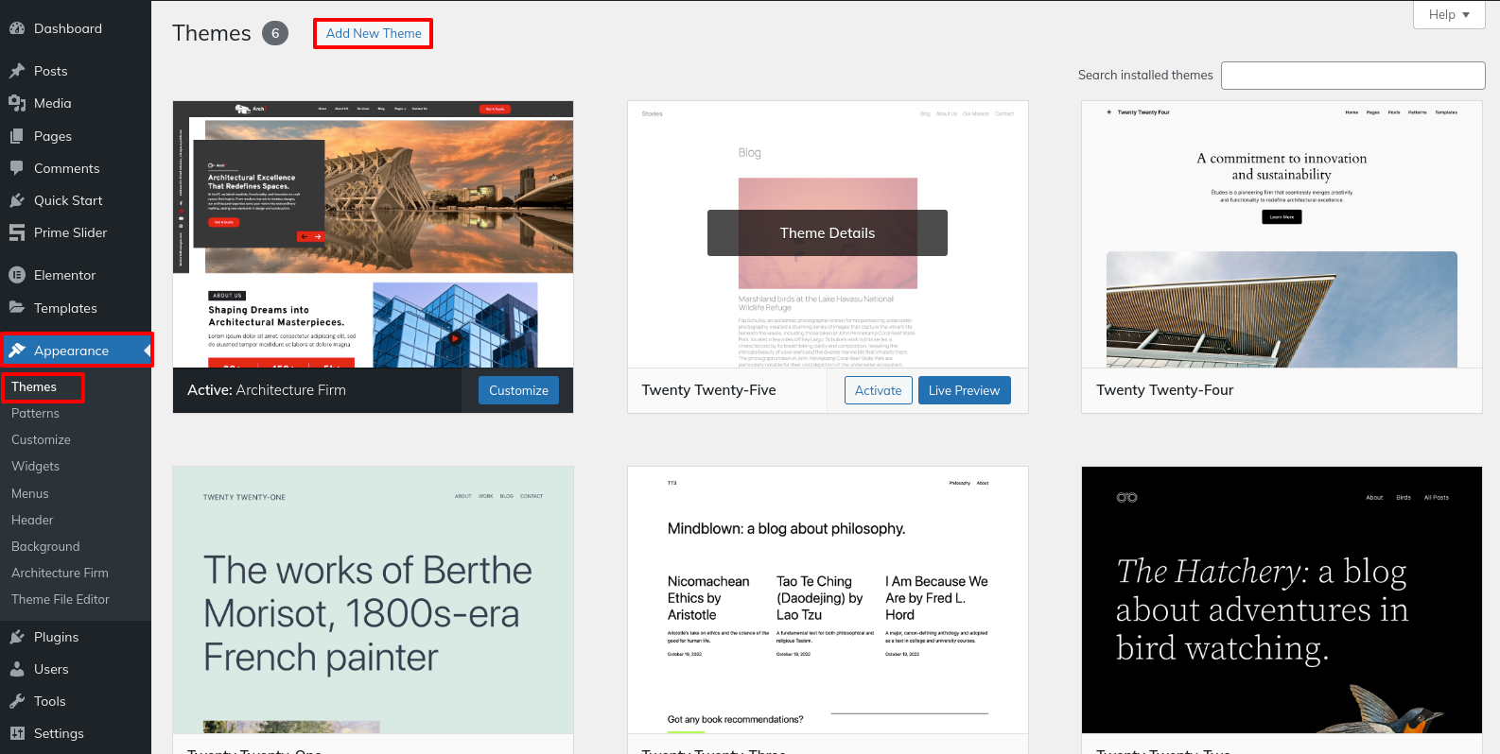Click the Templates folder icon
1500x754 pixels.
pyautogui.click(x=17, y=308)
